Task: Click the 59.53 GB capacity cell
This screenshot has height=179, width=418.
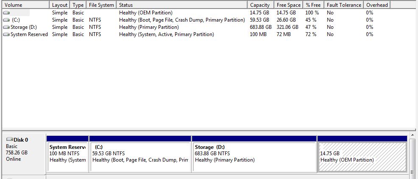Action: click(x=259, y=20)
